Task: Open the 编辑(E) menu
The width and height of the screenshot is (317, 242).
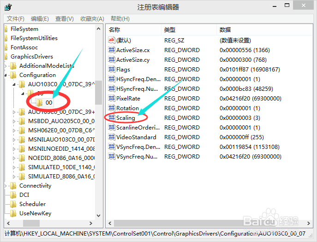Action: point(40,19)
